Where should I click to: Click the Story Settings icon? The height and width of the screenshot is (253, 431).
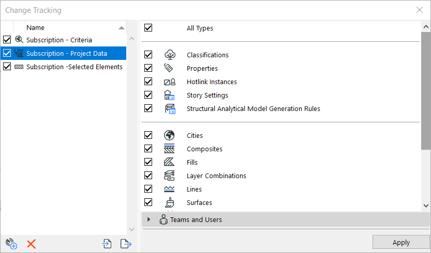[x=169, y=95]
